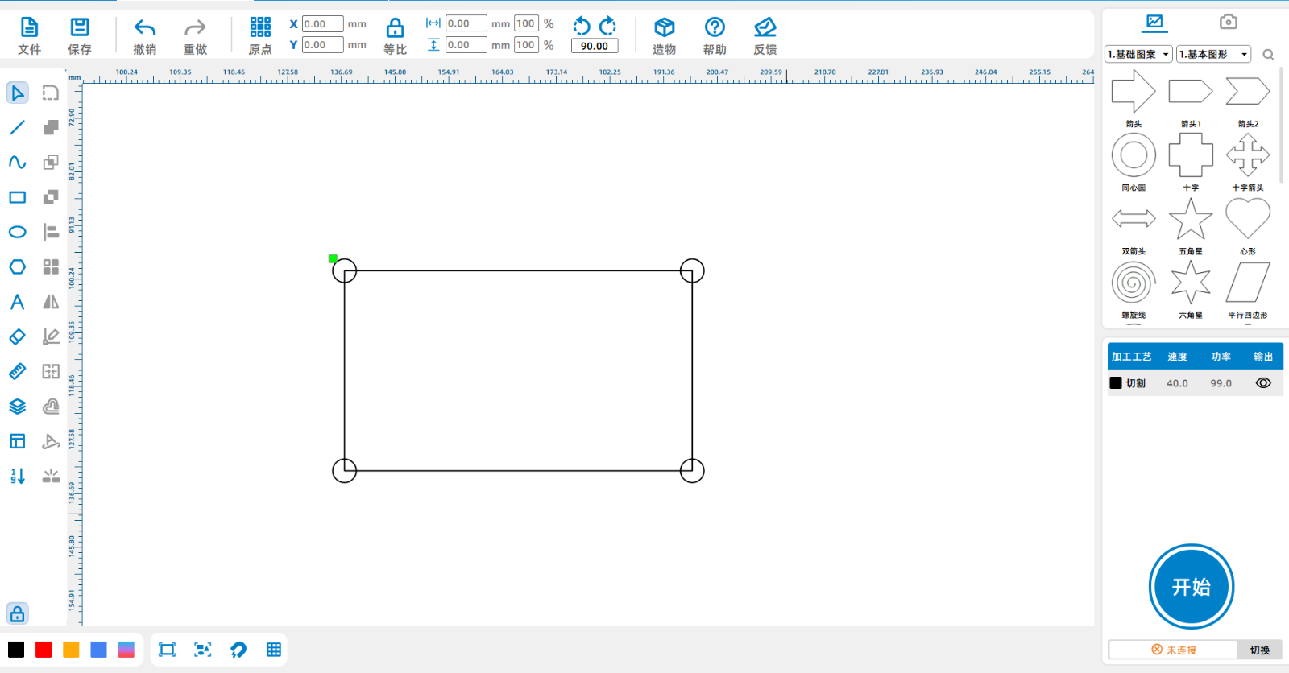Toggle visibility eye for 切割 layer
Screen dimensions: 1289x673
tap(1263, 383)
